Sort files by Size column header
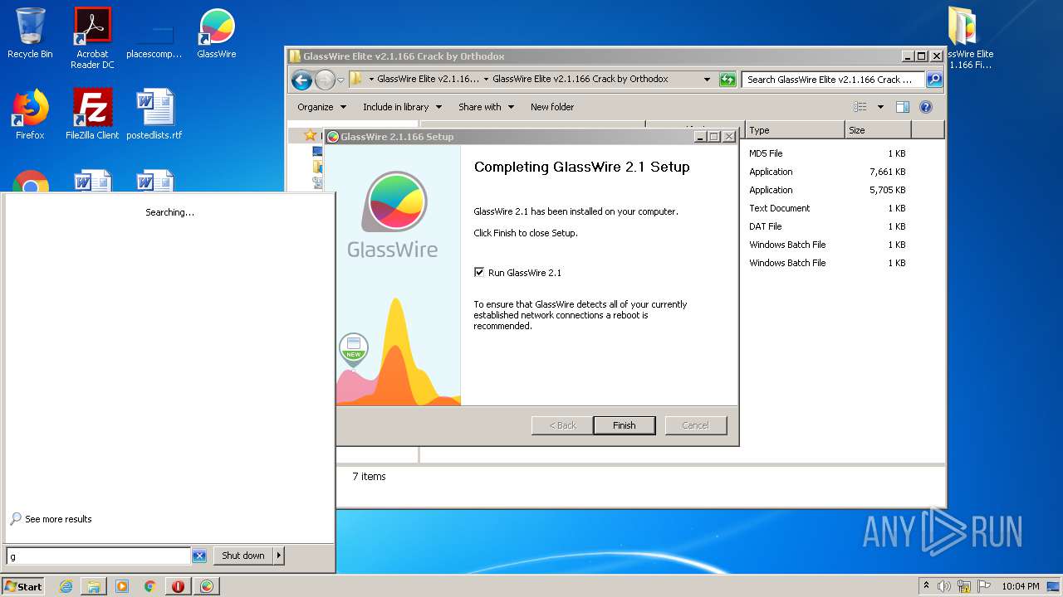This screenshot has width=1063, height=597. 878,130
